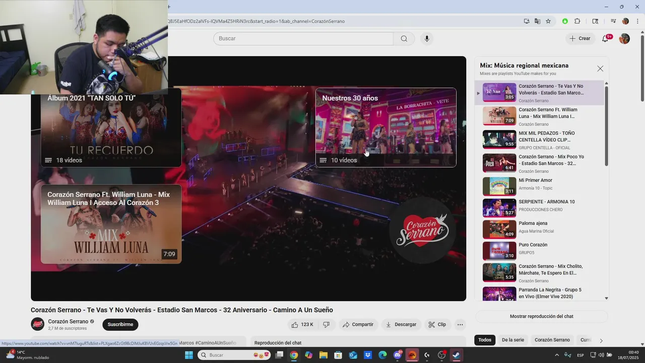Dislike the video with thumbs-down
This screenshot has width=645, height=363.
326,325
